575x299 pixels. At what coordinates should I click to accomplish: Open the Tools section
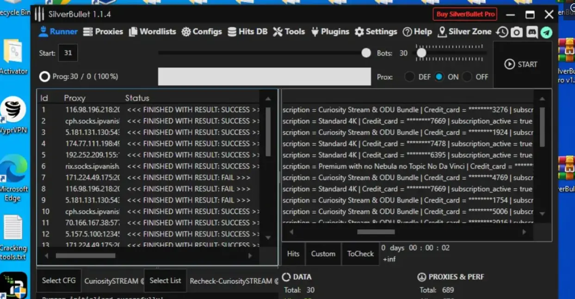(289, 31)
